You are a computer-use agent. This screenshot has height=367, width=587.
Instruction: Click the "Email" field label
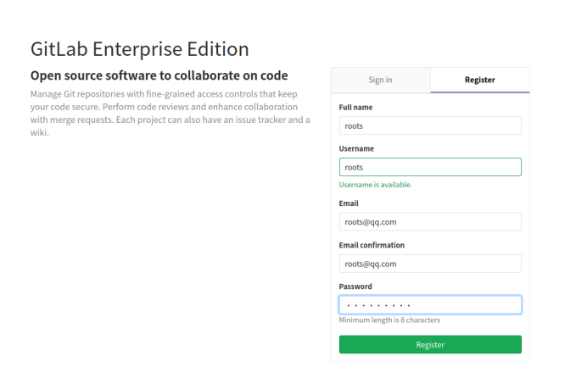coord(349,203)
